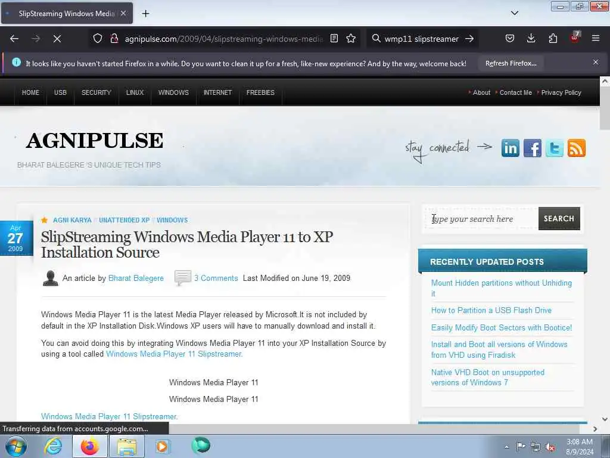Launch Internet Explorer from taskbar

tap(53, 446)
